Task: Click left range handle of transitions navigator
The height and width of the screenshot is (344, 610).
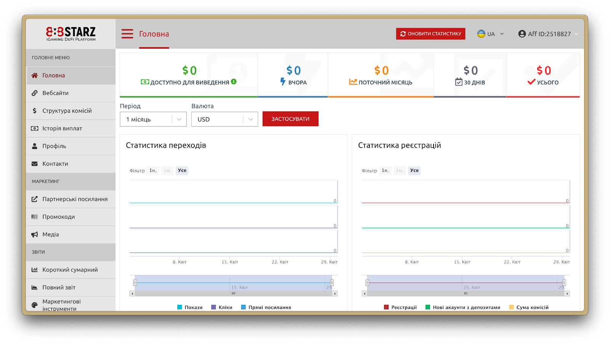Action: 135,283
